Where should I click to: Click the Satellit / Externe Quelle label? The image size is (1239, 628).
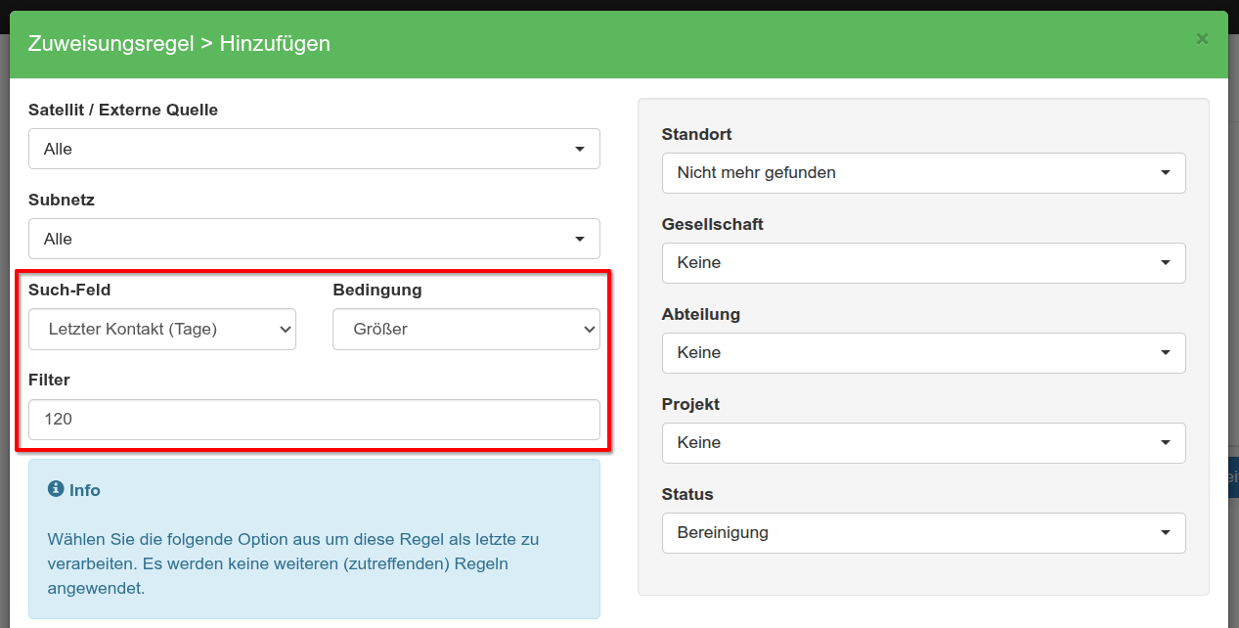123,110
